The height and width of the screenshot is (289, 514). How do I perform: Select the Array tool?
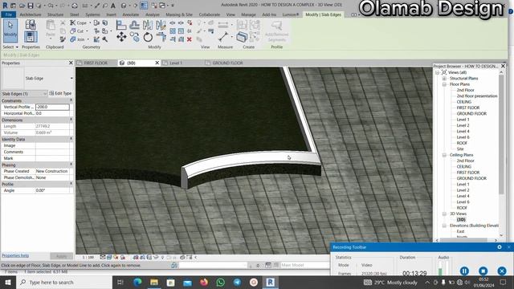[x=173, y=31]
